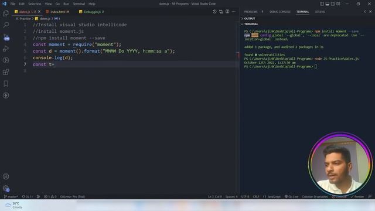Open the Search view in activity bar
Screen dimensions: 375x211
6,25
